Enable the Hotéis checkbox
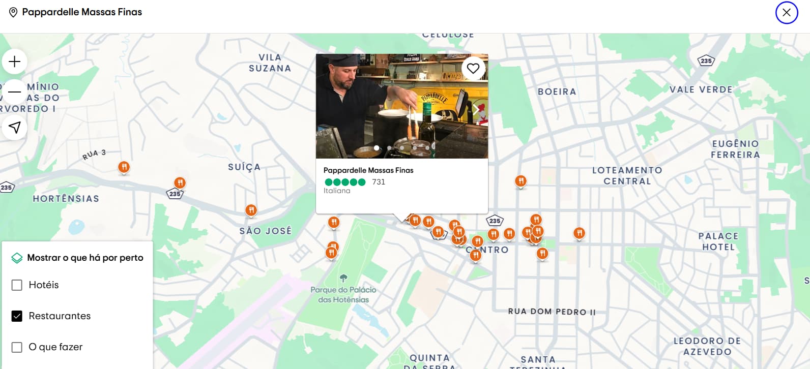The height and width of the screenshot is (369, 810). coord(17,285)
